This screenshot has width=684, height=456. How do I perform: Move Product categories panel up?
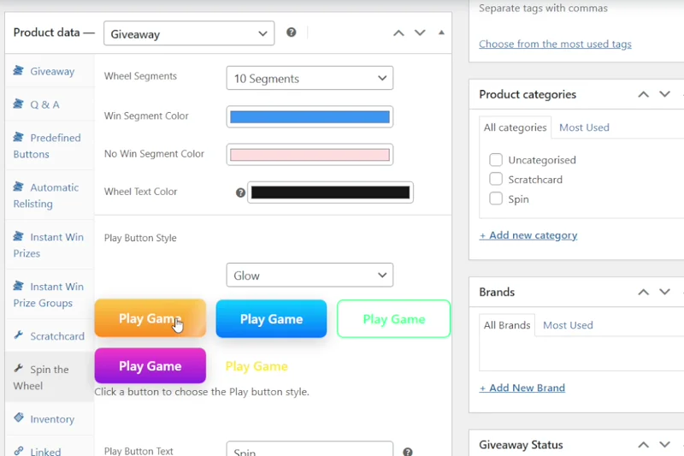click(644, 94)
